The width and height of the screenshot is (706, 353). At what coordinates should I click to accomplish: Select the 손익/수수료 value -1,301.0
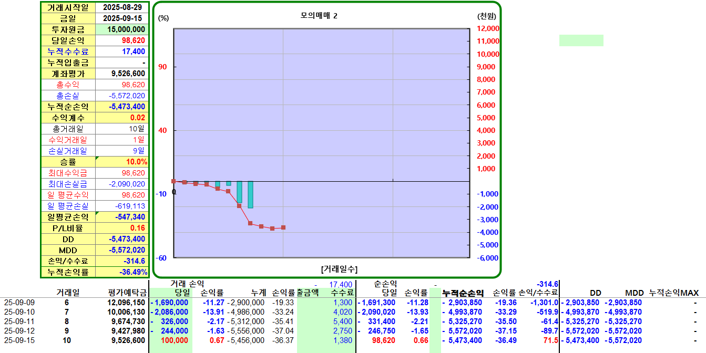coord(544,303)
